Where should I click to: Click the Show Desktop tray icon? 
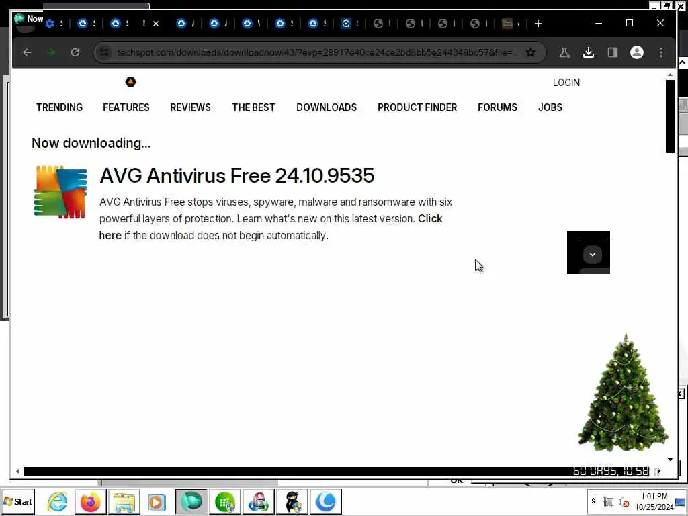click(x=681, y=501)
